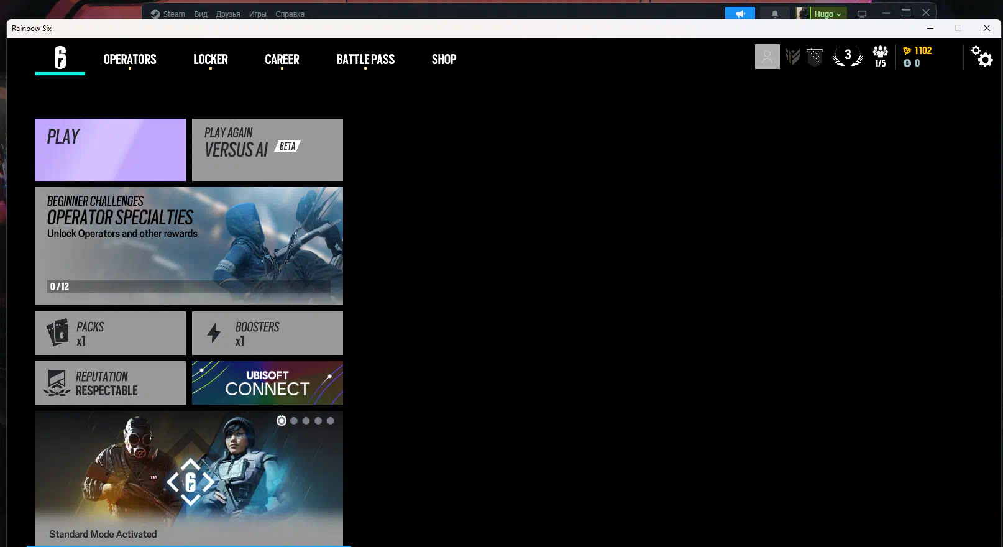Expand the Hugo account dropdown in Steam
1003x547 pixels.
[827, 14]
